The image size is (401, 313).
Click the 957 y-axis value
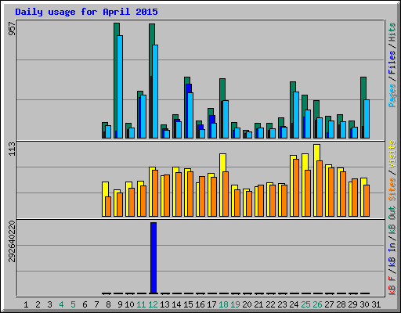12,29
